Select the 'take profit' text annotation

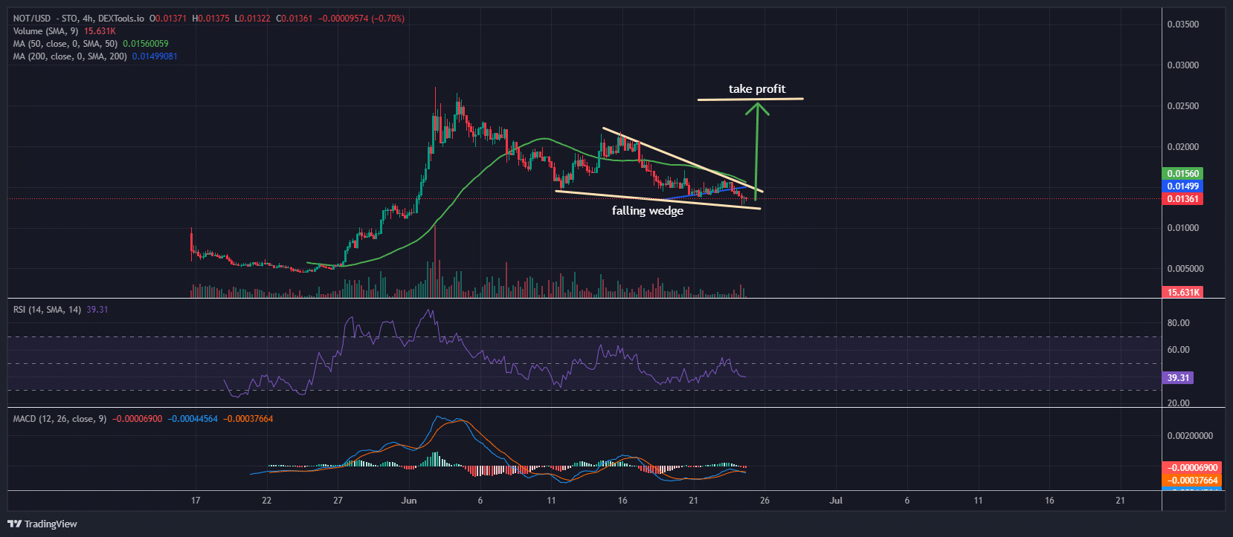(757, 89)
